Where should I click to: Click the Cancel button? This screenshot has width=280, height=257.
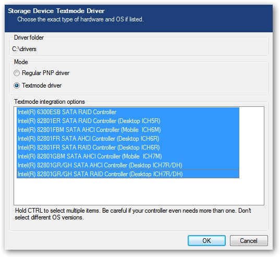[249, 241]
